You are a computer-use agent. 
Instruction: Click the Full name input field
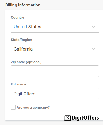55,94
